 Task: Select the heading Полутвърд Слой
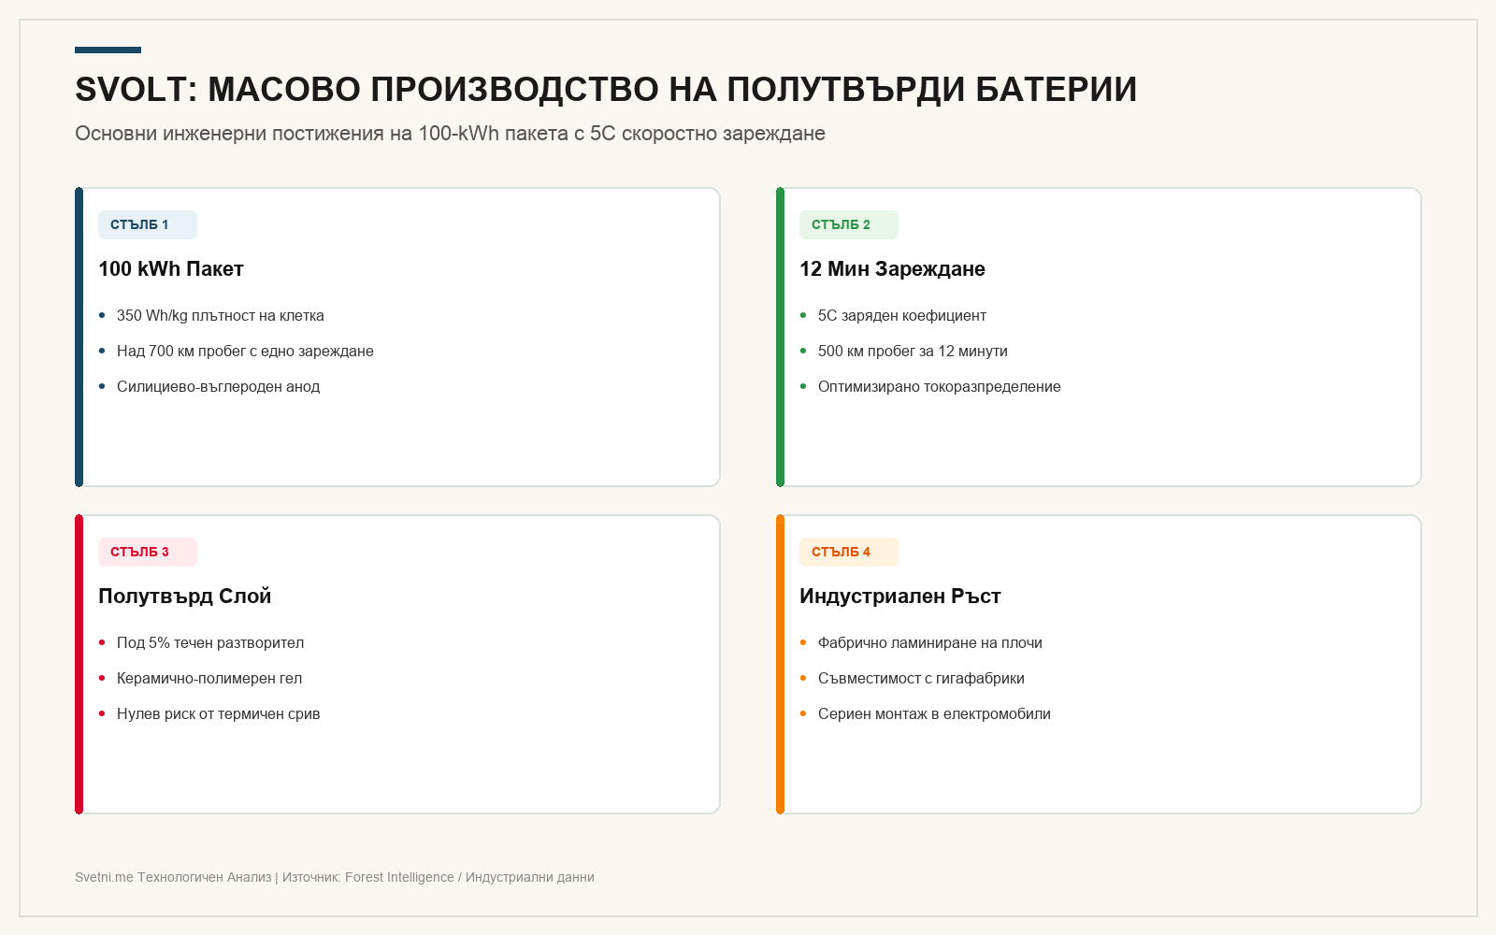pos(185,597)
